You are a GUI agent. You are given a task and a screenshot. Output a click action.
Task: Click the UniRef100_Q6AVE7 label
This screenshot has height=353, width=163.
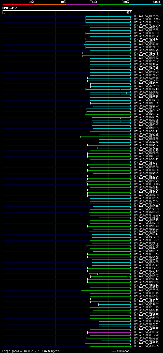(146, 260)
